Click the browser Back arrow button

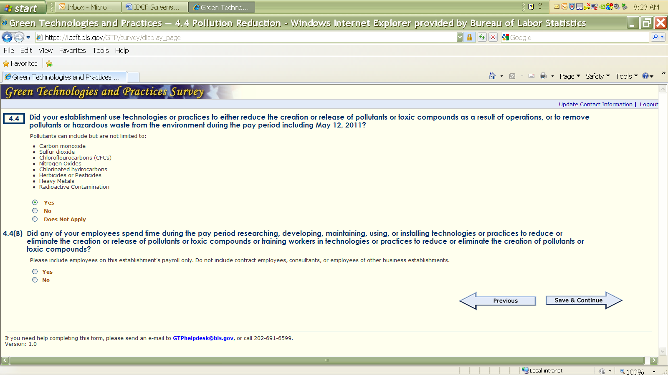pyautogui.click(x=7, y=37)
